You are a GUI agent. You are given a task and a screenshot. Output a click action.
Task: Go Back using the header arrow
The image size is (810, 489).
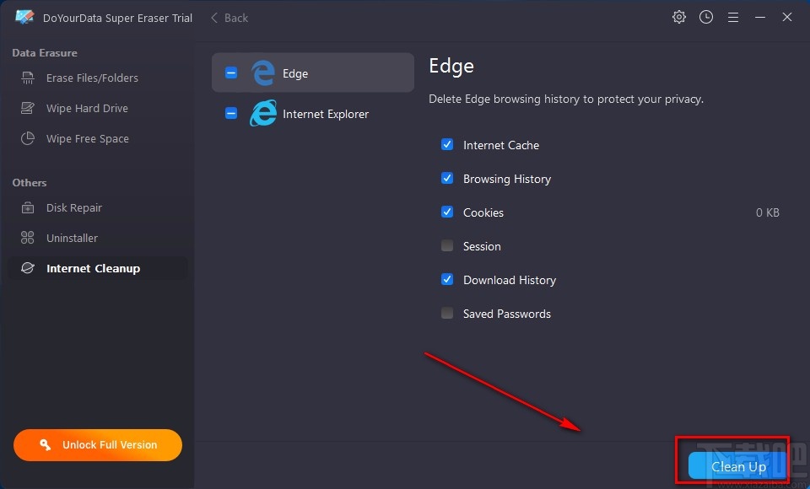point(229,18)
